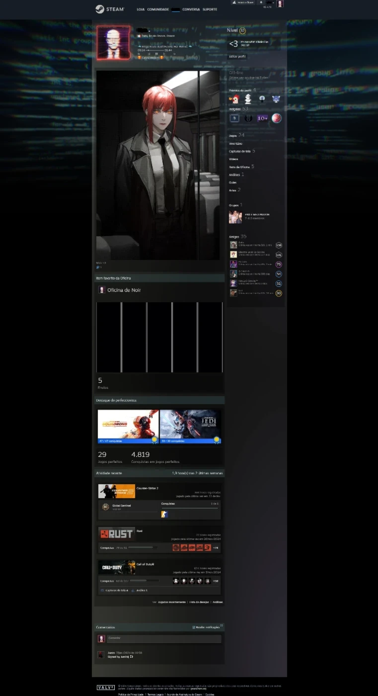Open Star Wars Squadrons perfect game
The image size is (378, 696).
pyautogui.click(x=128, y=427)
